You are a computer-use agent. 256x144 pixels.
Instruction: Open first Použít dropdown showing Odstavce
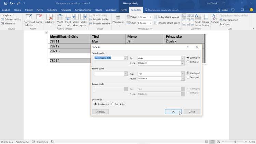[183, 63]
